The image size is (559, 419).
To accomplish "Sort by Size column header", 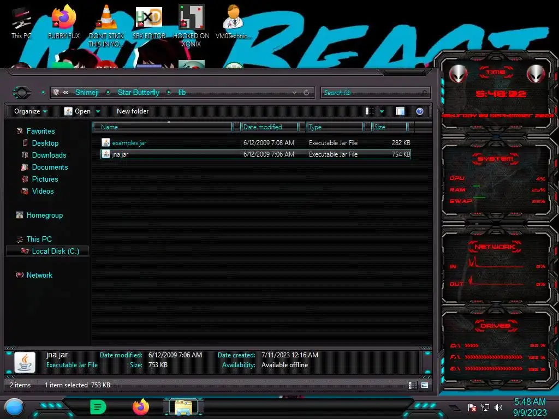I will tap(389, 127).
